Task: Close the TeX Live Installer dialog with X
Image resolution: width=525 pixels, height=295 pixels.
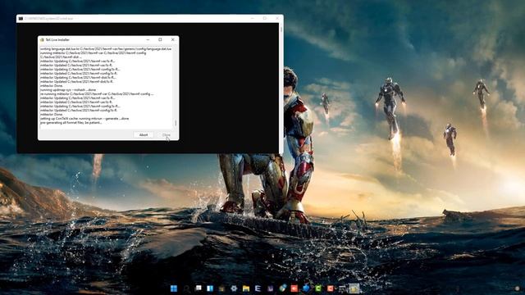Action: click(173, 39)
